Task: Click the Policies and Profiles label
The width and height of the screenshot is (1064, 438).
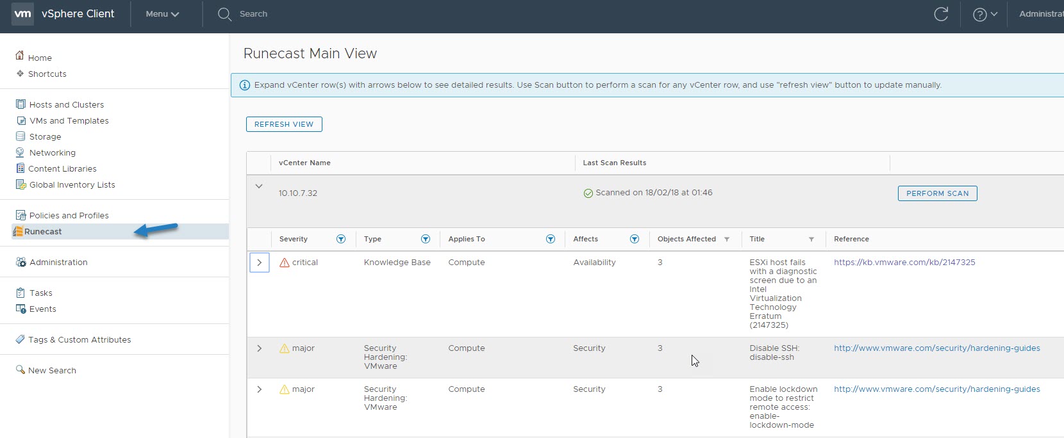Action: click(69, 215)
